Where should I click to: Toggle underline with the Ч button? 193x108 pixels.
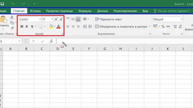32,26
